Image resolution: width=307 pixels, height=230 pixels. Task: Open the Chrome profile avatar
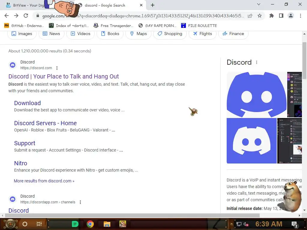tap(291, 16)
